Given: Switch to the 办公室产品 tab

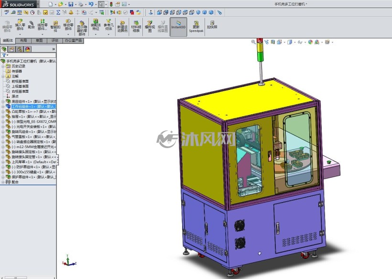Looking at the screenshot, I should tap(73, 41).
